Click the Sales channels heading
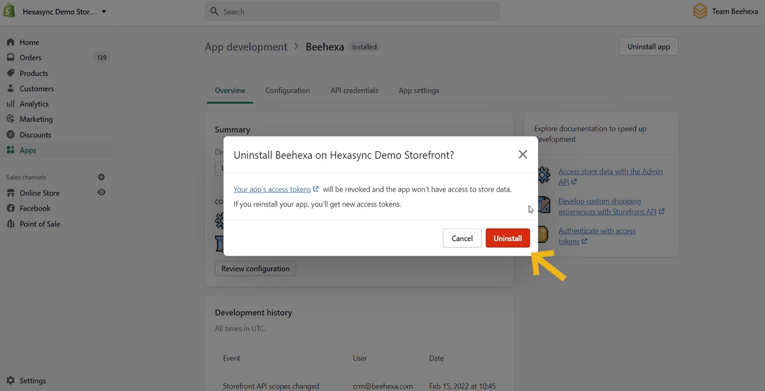The image size is (765, 391). pos(26,177)
